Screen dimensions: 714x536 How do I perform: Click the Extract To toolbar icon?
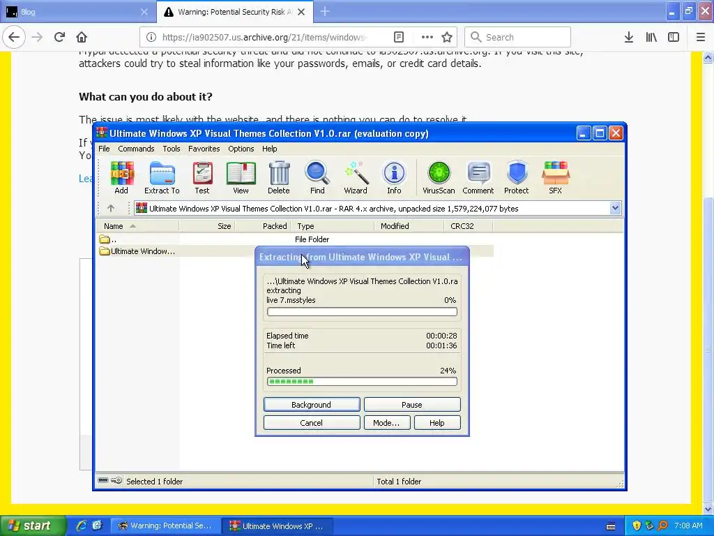(x=162, y=178)
